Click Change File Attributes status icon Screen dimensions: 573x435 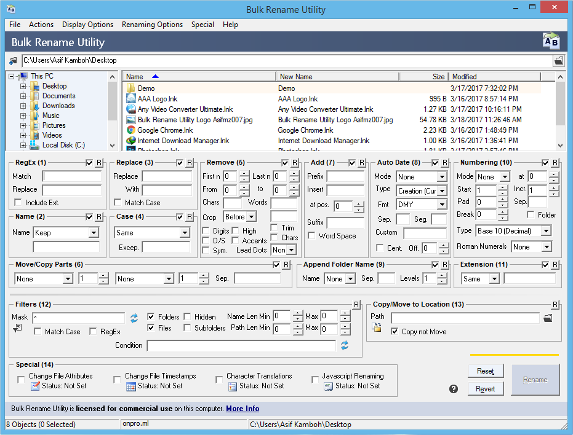click(x=35, y=386)
